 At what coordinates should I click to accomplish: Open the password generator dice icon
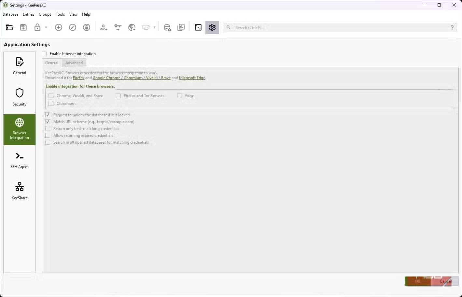(x=198, y=28)
